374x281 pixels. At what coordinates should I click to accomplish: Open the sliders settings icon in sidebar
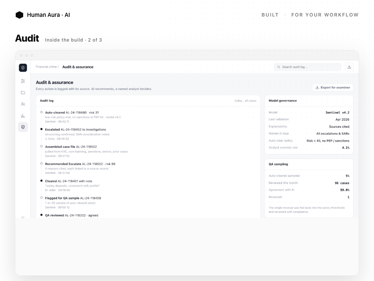point(23,81)
